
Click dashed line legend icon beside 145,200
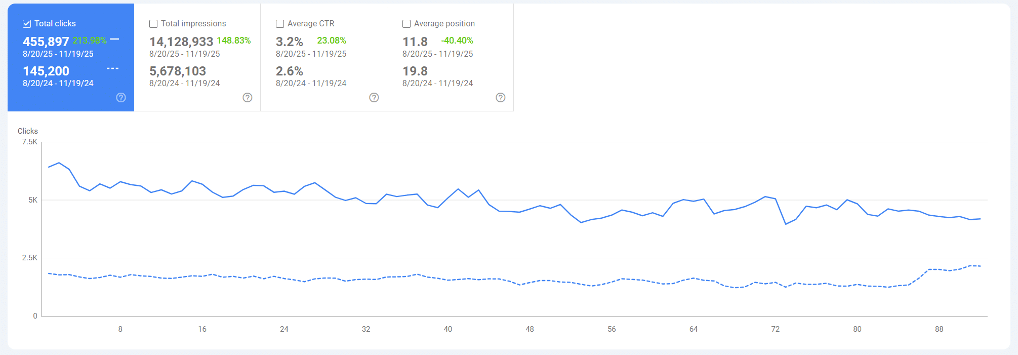click(112, 68)
